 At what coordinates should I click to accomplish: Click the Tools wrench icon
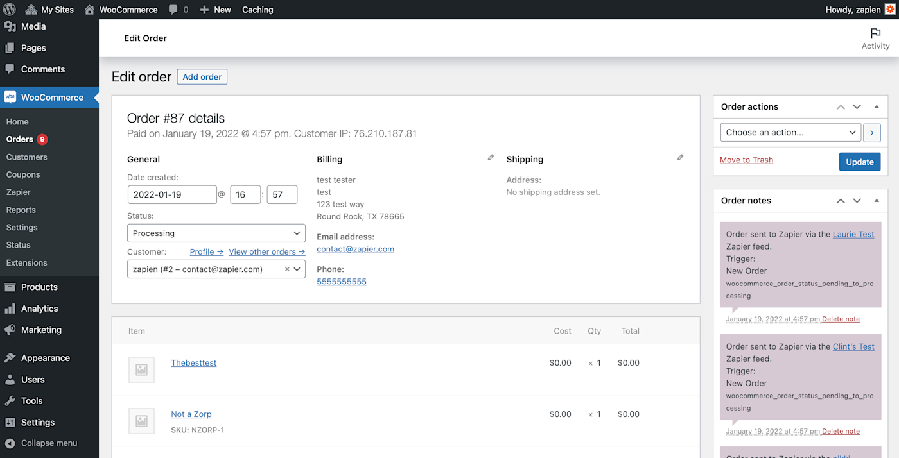pyautogui.click(x=10, y=401)
